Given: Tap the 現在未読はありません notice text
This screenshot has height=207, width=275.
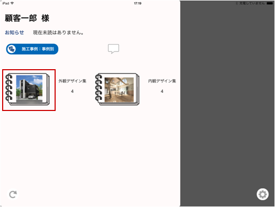Looking at the screenshot, I should click(58, 33).
